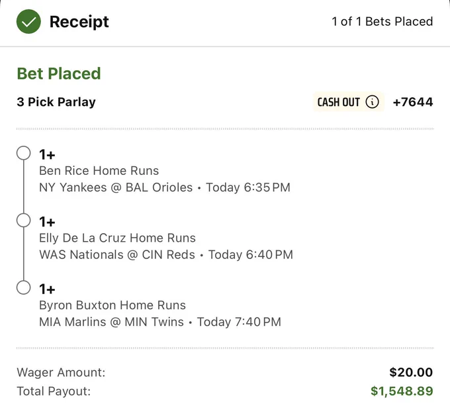The height and width of the screenshot is (410, 450).
Task: Click the Wager Amount label
Action: pos(61,372)
